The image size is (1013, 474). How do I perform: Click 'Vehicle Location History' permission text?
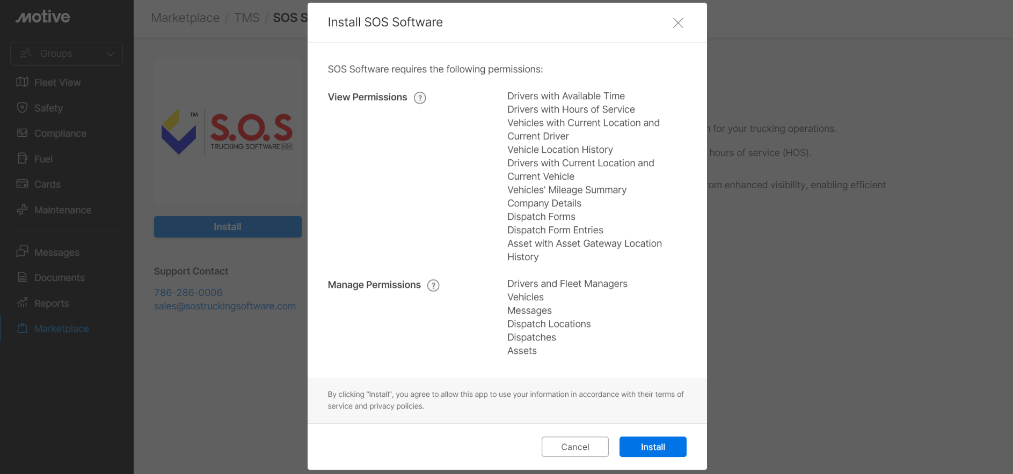[x=560, y=150]
